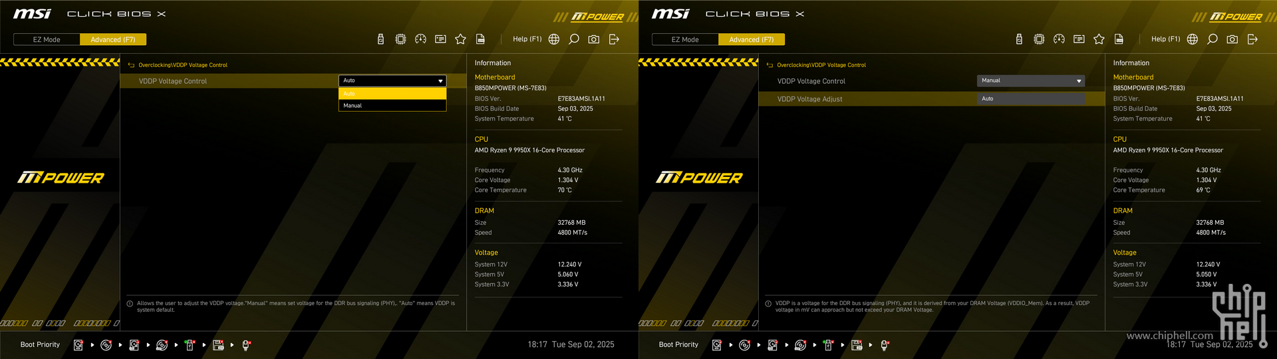Open speedometer performance icon in left BIOS screen
The image size is (1277, 359).
(420, 39)
